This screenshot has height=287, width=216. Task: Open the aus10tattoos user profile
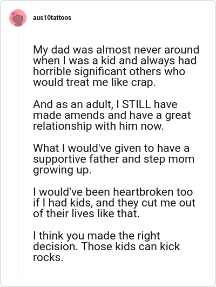[52, 18]
